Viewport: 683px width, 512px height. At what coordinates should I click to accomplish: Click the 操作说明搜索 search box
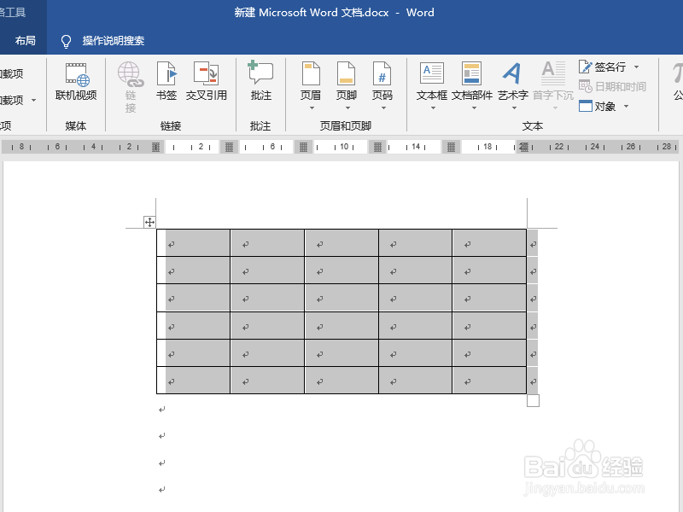pyautogui.click(x=114, y=41)
